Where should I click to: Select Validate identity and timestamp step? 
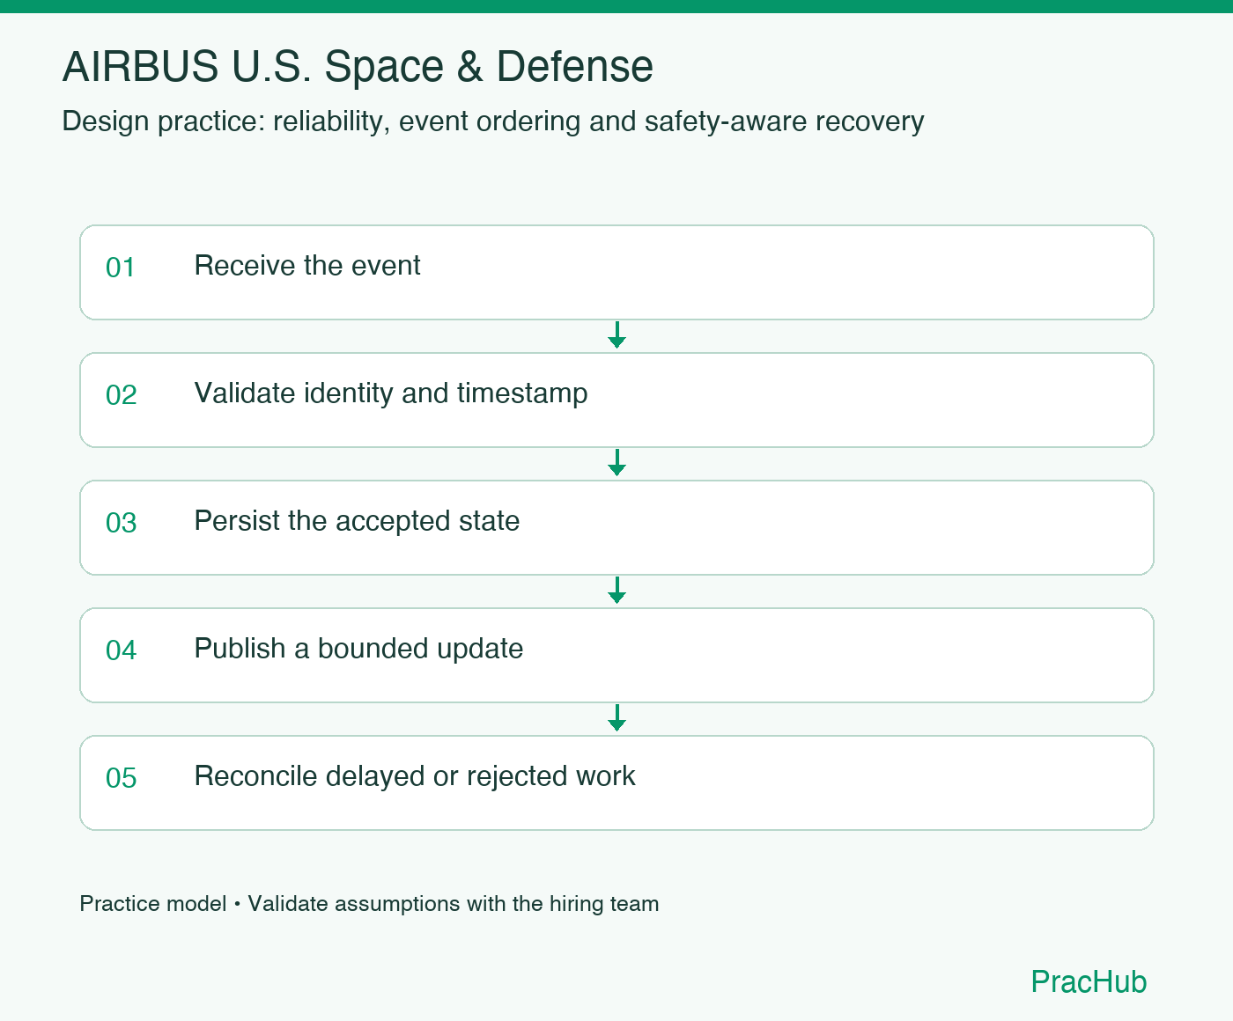(x=616, y=400)
